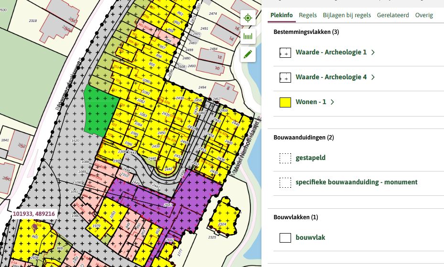
Task: Click the location pin marker on the map
Action: [34, 229]
